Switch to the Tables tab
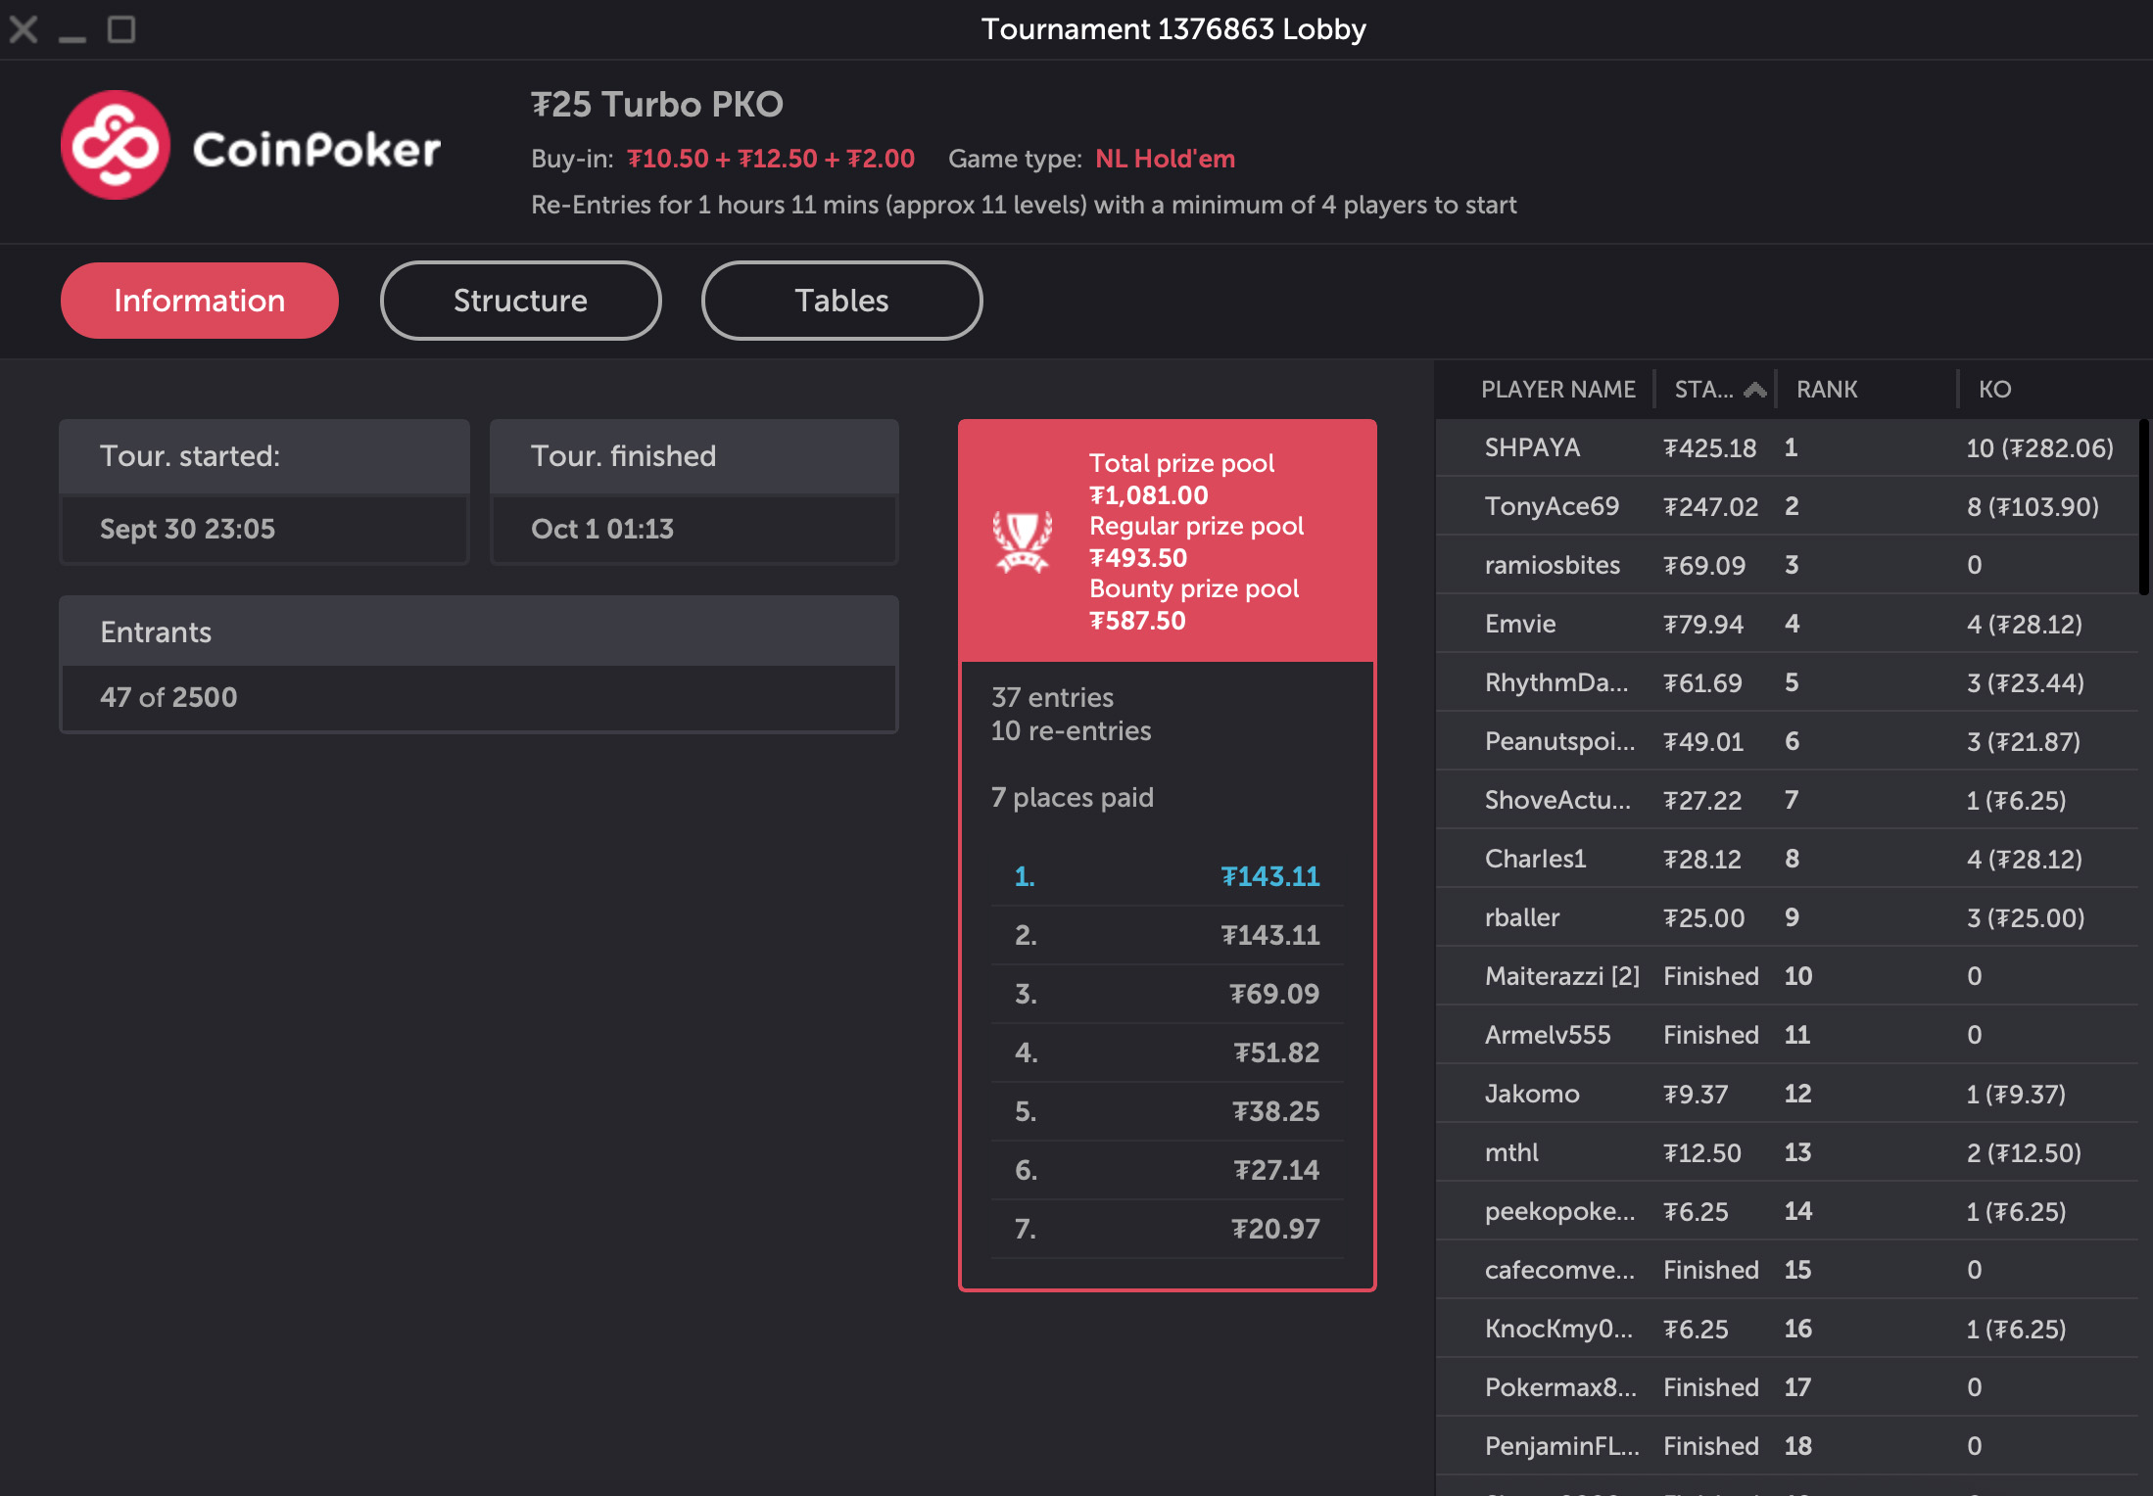The width and height of the screenshot is (2153, 1496). pyautogui.click(x=840, y=301)
